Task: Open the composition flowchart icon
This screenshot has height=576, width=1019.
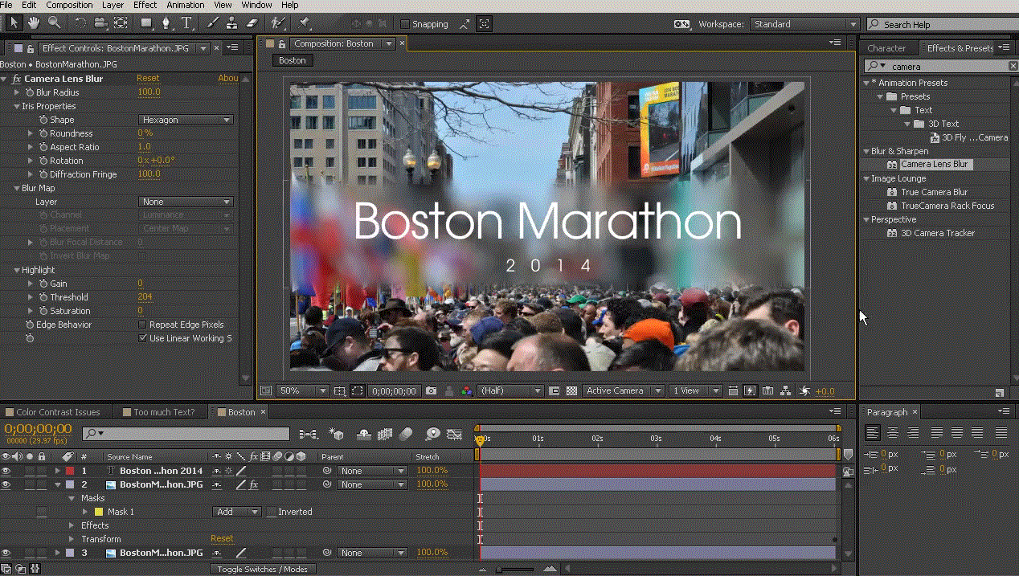Action: tap(786, 391)
